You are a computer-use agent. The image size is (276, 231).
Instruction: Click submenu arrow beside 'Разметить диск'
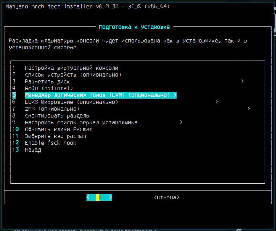coord(242,81)
